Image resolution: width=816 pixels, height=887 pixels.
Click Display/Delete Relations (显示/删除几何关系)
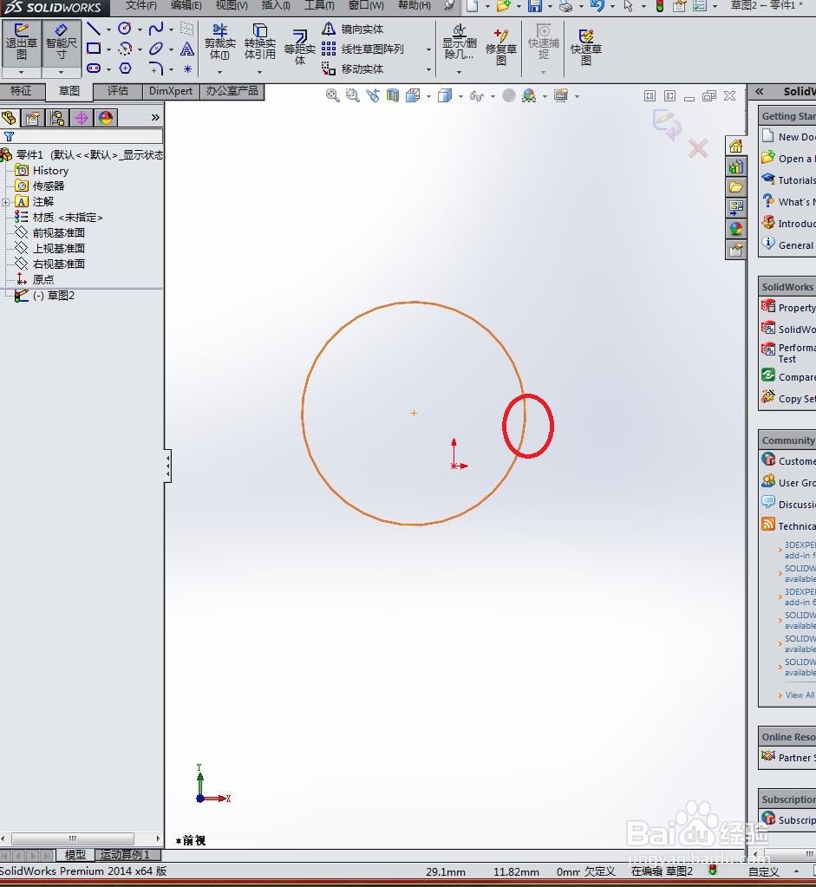point(459,42)
